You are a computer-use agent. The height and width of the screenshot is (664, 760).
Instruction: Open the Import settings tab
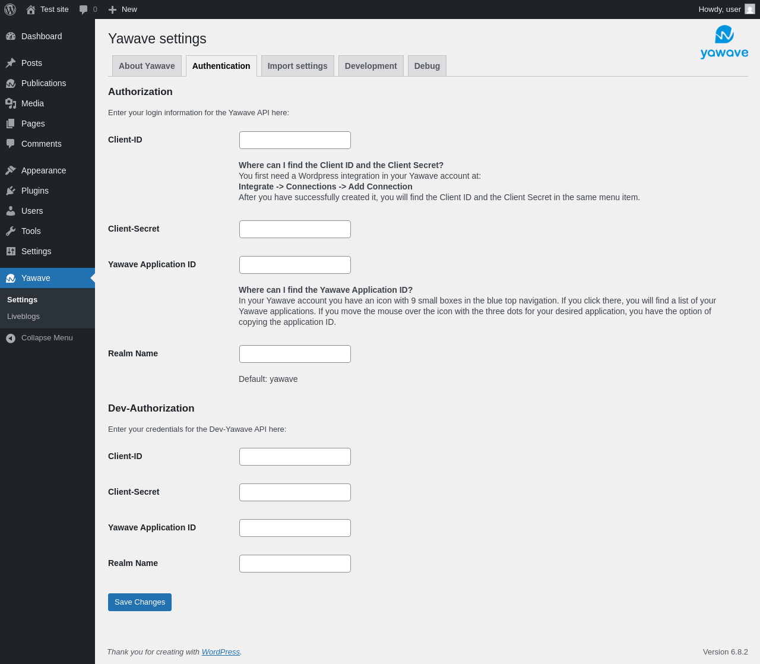pyautogui.click(x=297, y=66)
